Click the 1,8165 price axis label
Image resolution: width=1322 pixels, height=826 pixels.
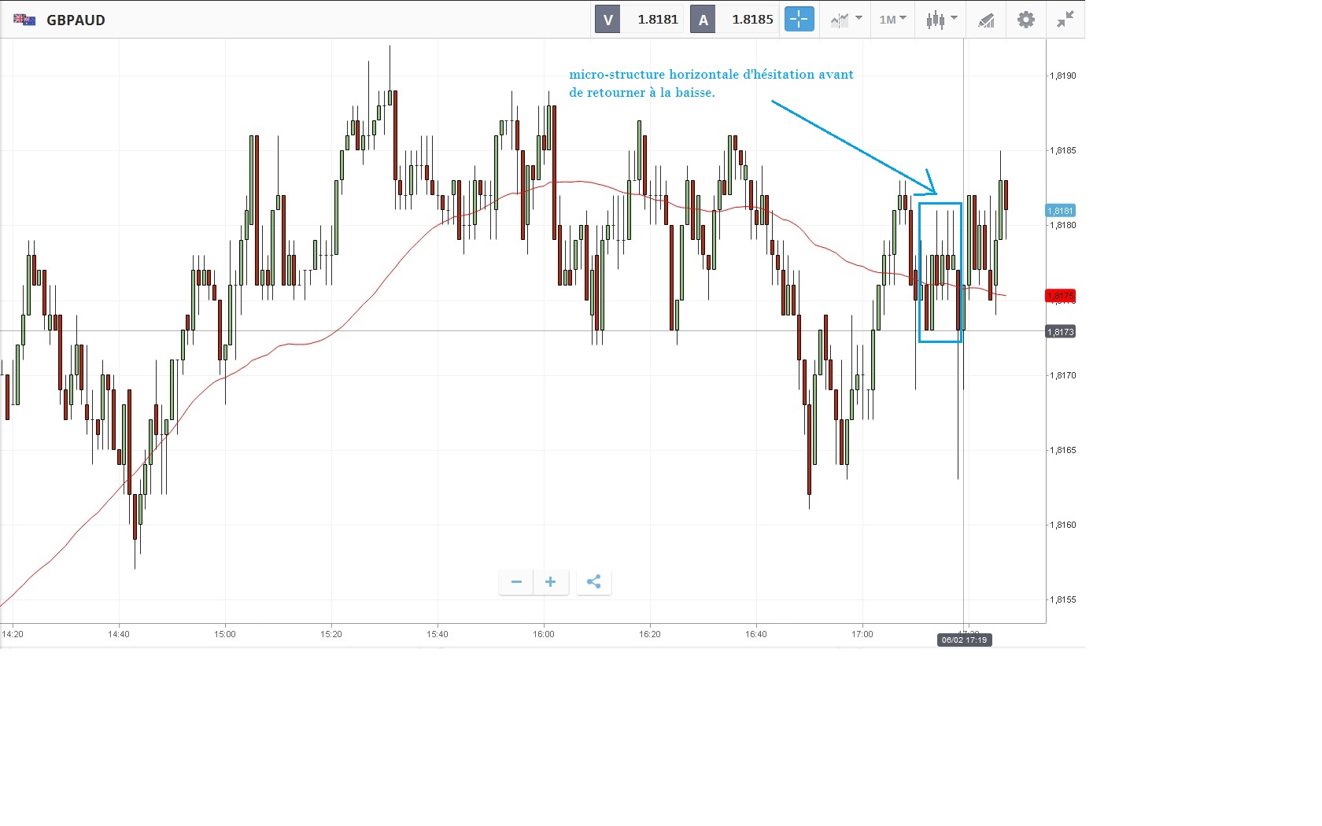[1062, 450]
